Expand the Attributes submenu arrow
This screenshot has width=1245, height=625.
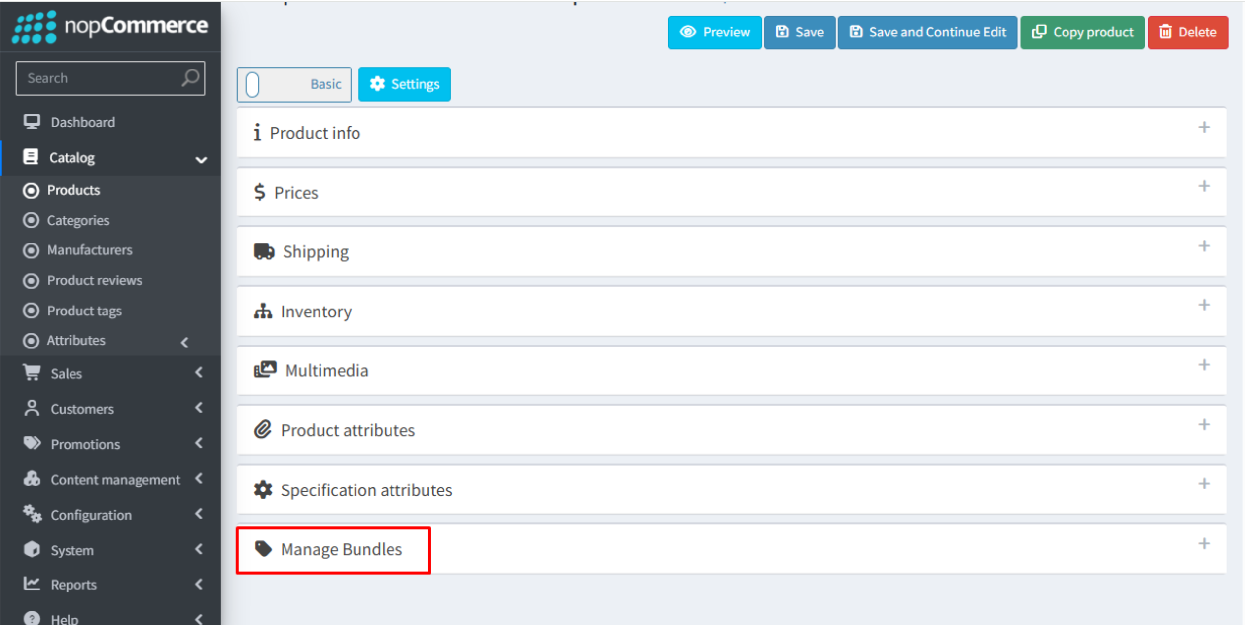pyautogui.click(x=185, y=342)
